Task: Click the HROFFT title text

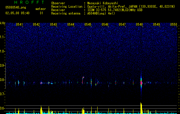Action: tap(29, 2)
